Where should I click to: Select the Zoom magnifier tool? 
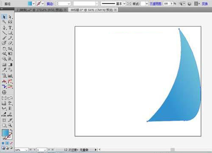point(10,125)
